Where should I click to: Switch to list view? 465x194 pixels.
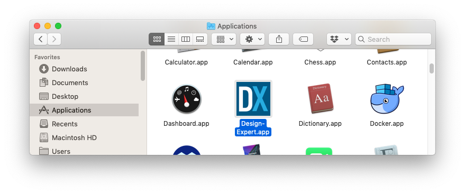(171, 39)
